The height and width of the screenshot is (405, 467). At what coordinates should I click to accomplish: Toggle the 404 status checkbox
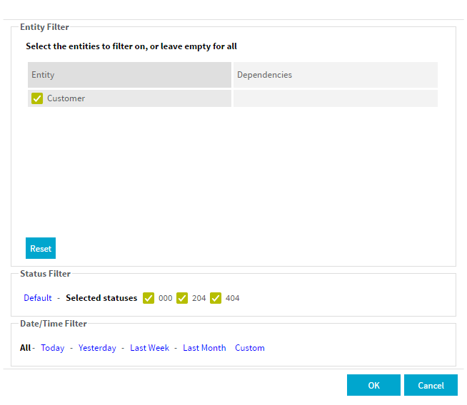coord(216,298)
